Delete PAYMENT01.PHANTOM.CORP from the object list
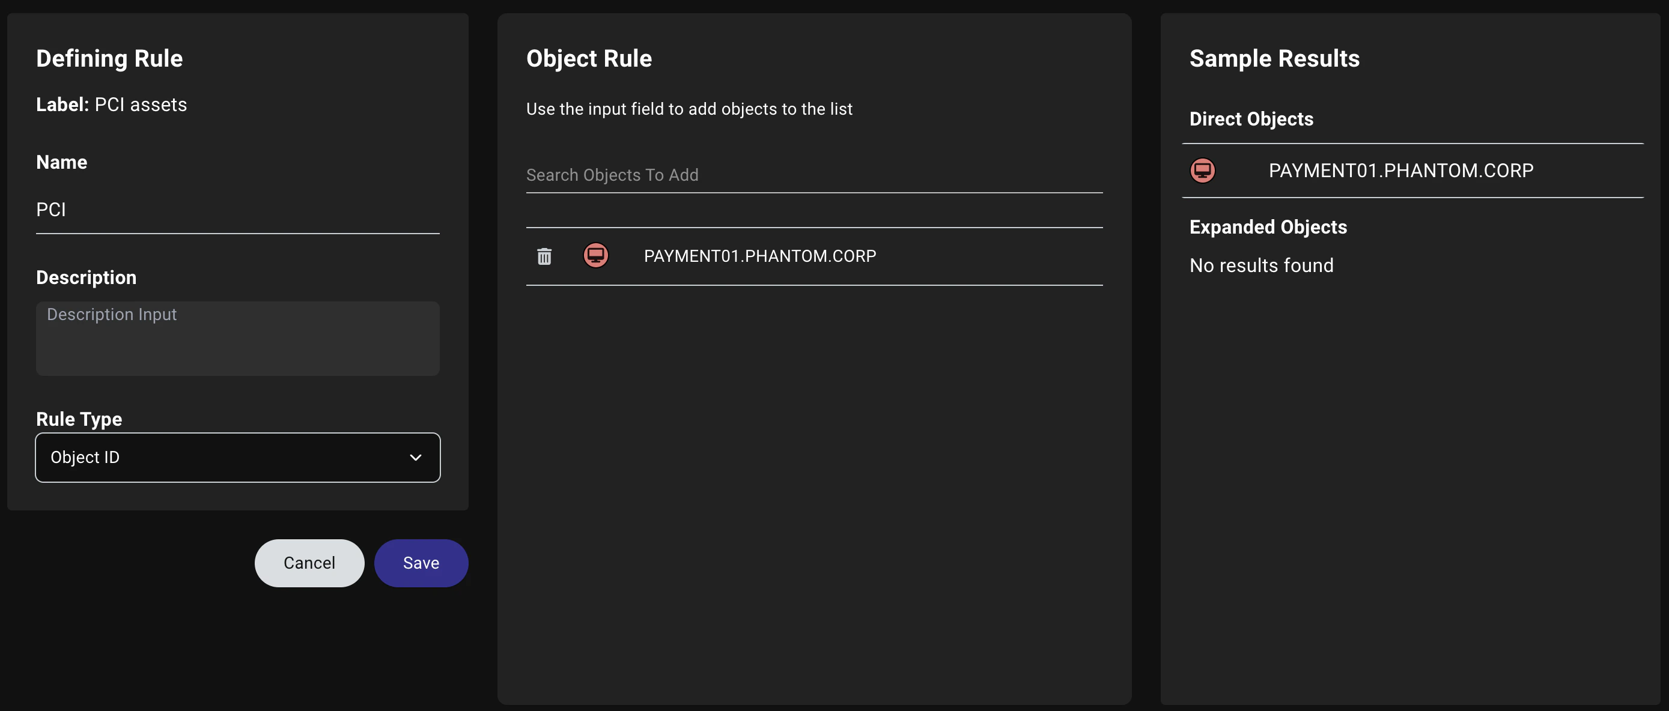1669x711 pixels. click(544, 256)
